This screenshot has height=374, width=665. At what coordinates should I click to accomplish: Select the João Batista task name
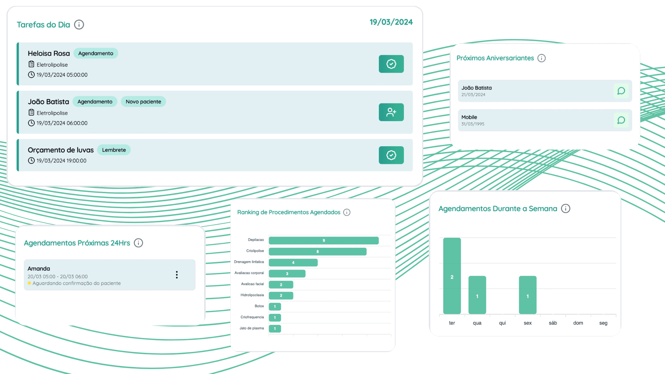(x=48, y=102)
